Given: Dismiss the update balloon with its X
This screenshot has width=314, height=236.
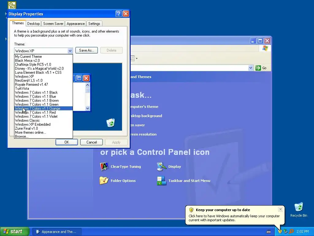Looking at the screenshot, I should [x=280, y=209].
